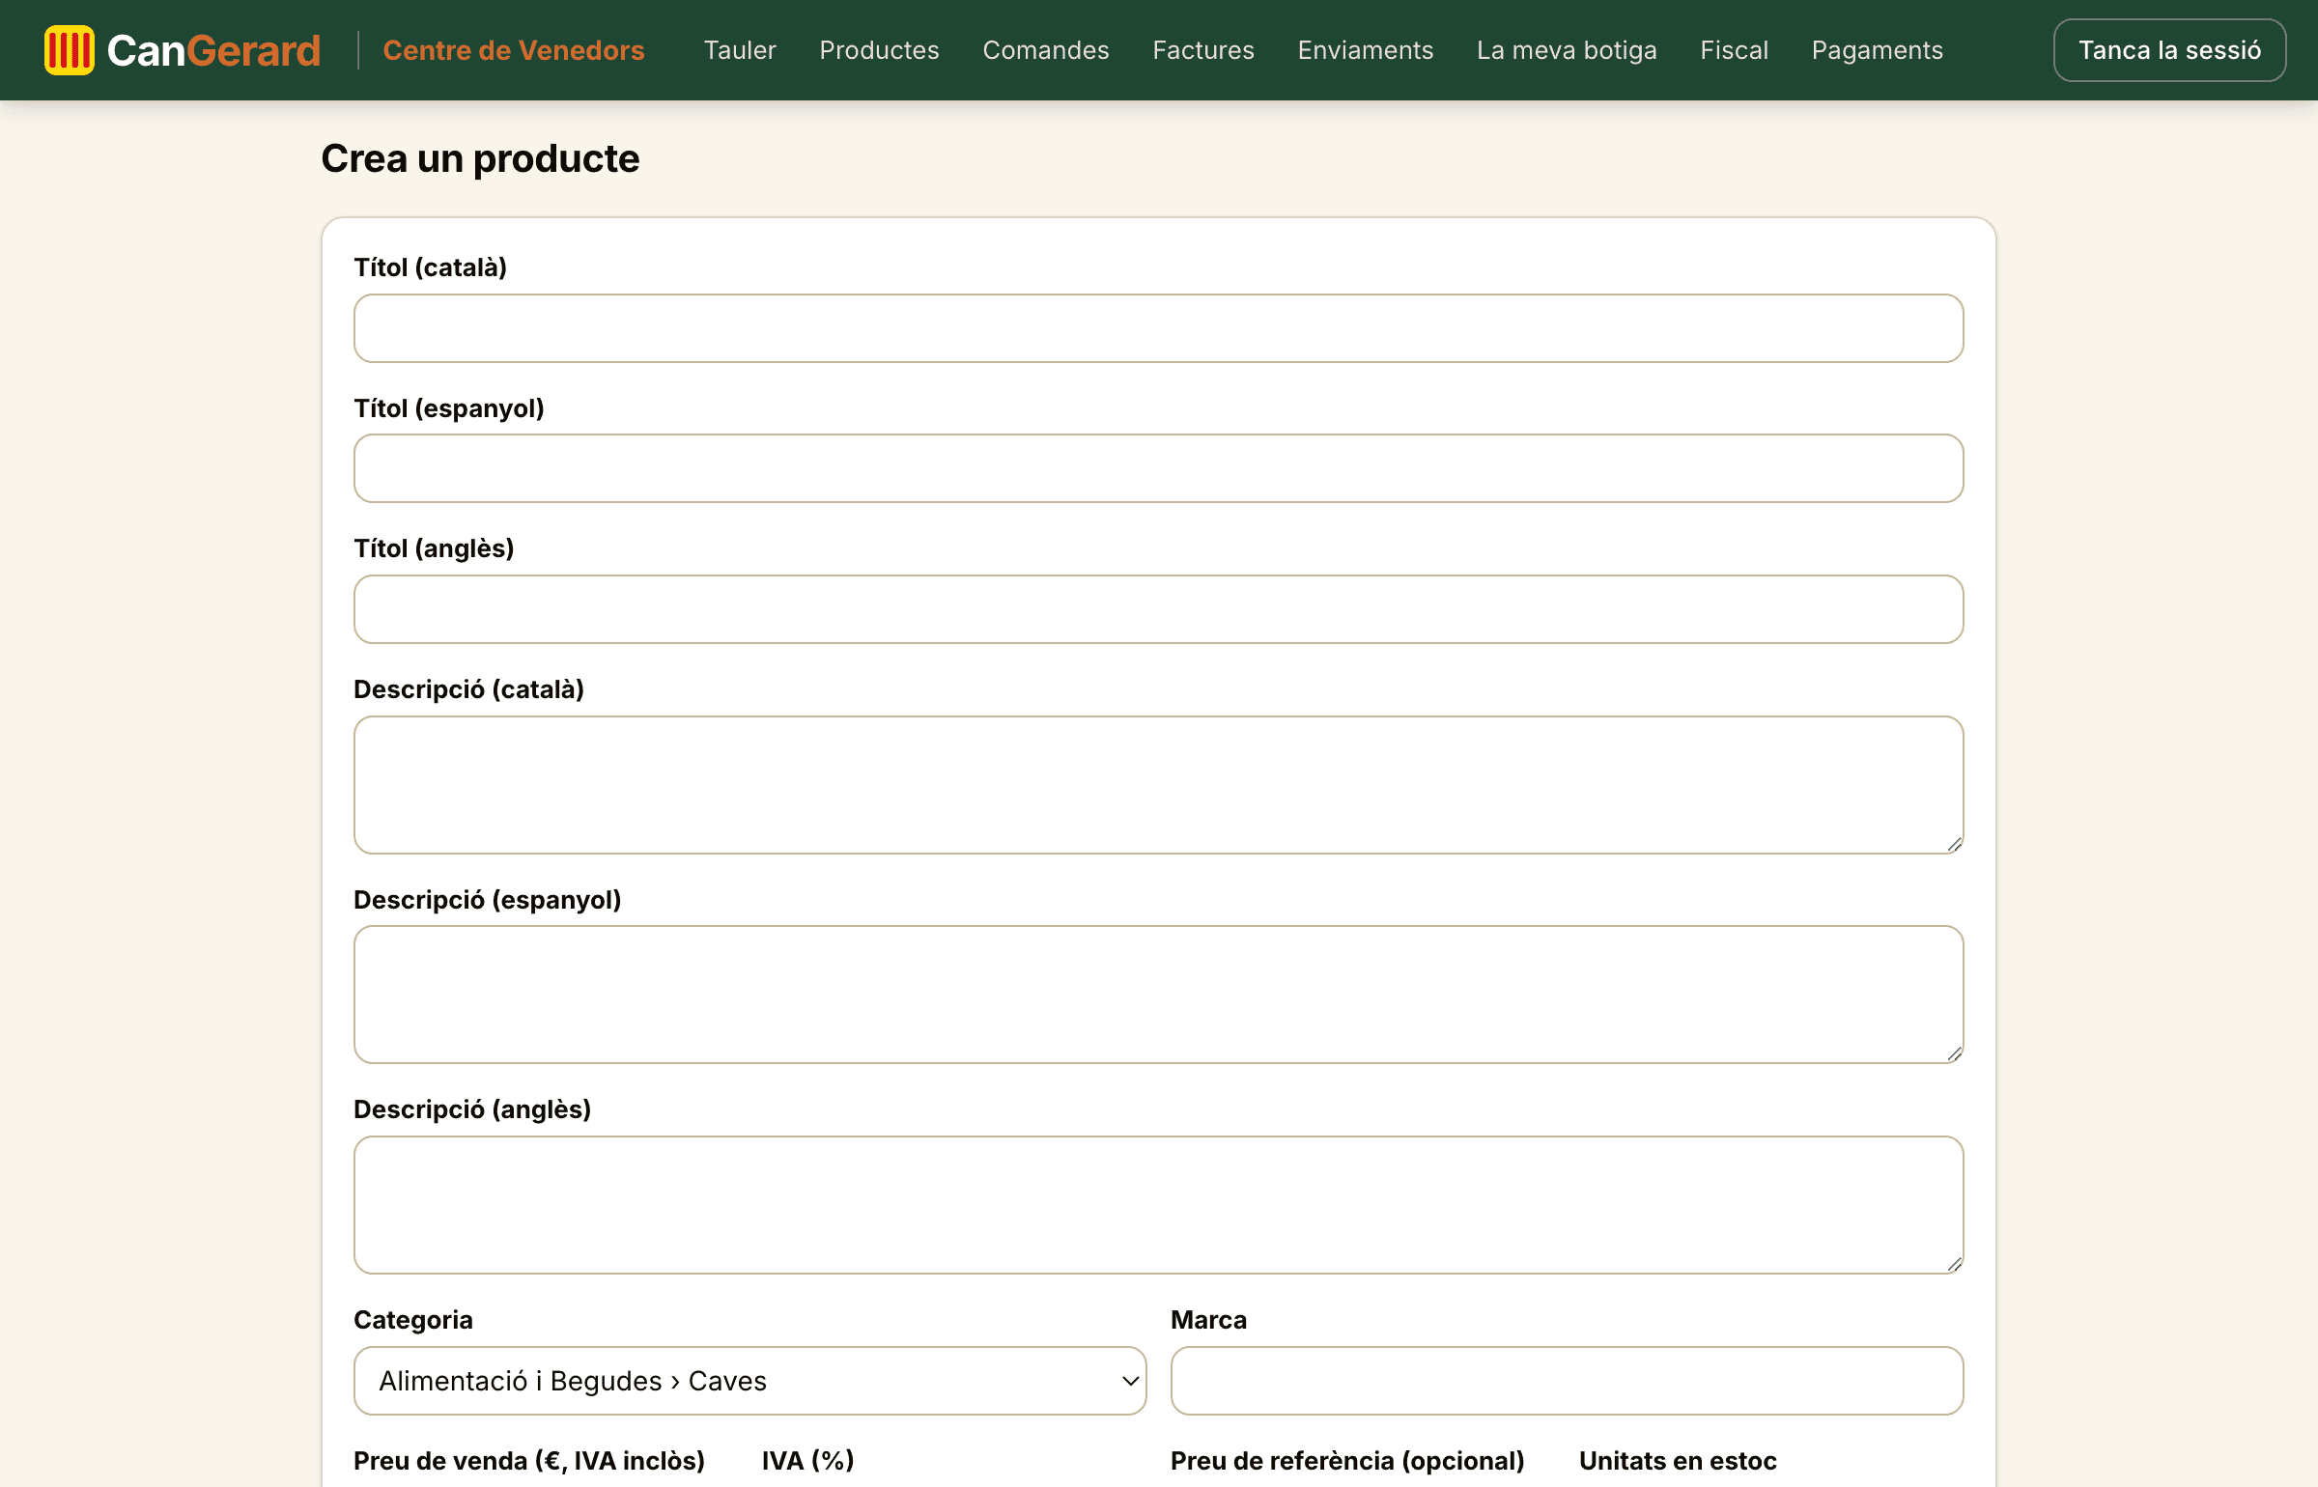Click the IVA (%) label
Image resolution: width=2318 pixels, height=1487 pixels.
[807, 1461]
